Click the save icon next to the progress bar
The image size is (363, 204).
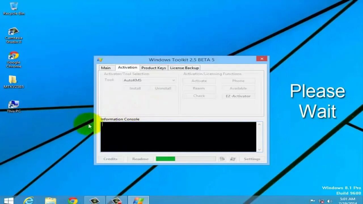coord(222,159)
